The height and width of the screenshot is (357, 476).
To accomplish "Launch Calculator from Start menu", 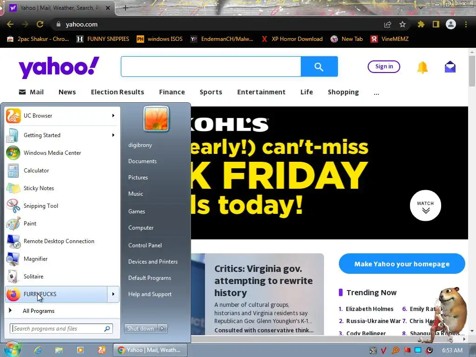I will [62, 170].
